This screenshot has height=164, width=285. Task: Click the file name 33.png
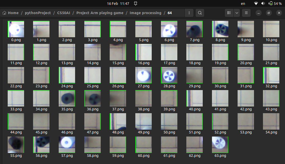coord(16,109)
